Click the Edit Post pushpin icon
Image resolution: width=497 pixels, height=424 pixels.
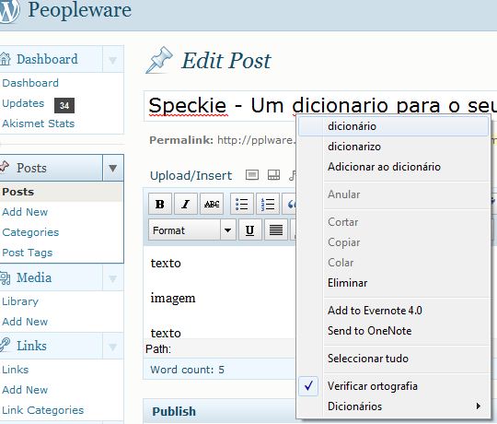point(159,60)
